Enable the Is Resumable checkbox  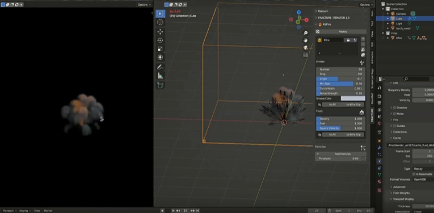click(x=414, y=174)
